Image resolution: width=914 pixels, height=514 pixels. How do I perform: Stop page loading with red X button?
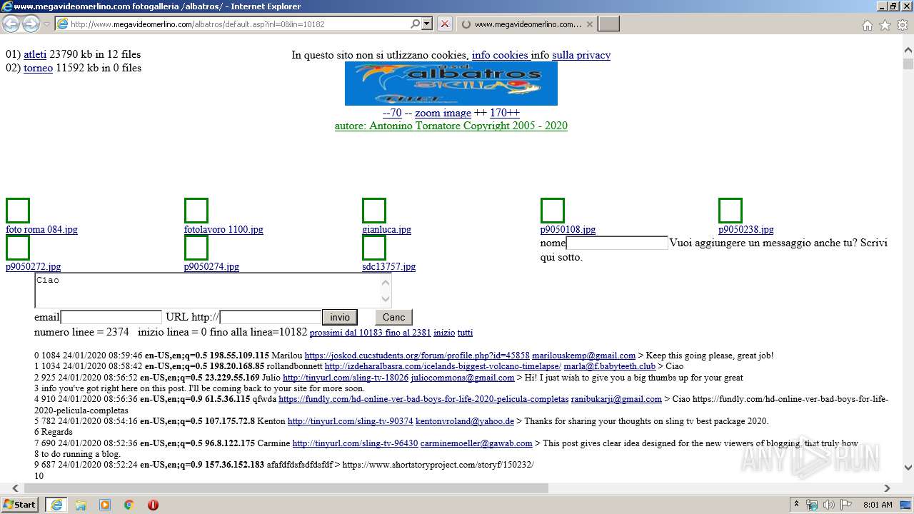(x=444, y=24)
